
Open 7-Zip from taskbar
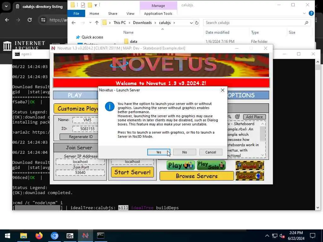click(70, 236)
